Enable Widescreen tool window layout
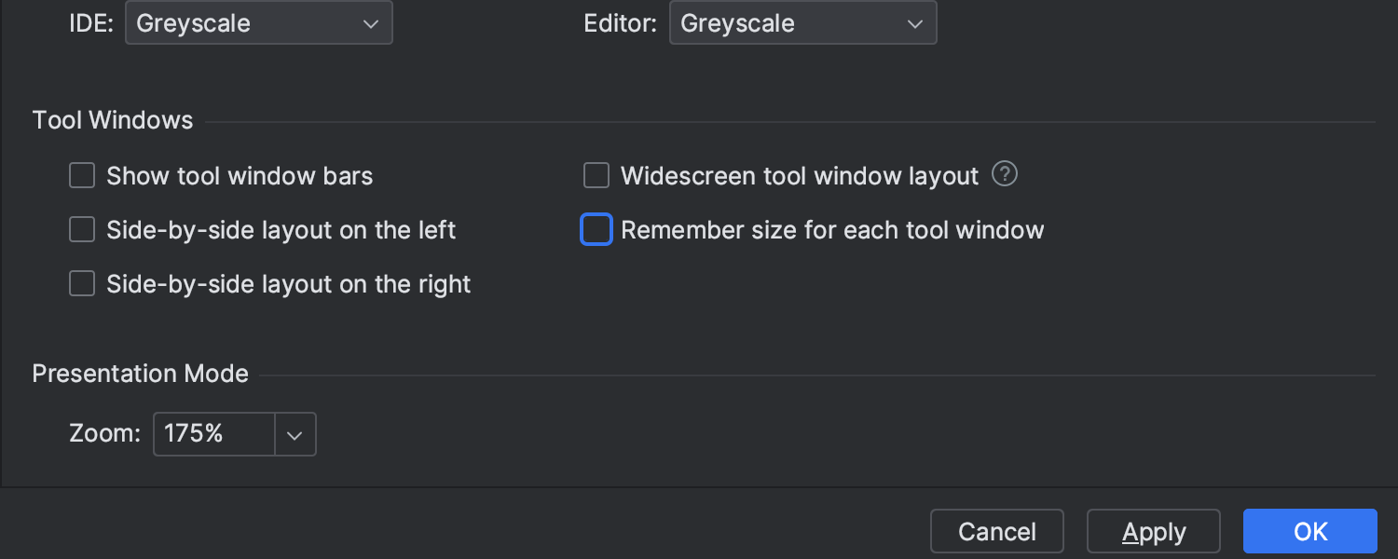The width and height of the screenshot is (1398, 559). 596,175
